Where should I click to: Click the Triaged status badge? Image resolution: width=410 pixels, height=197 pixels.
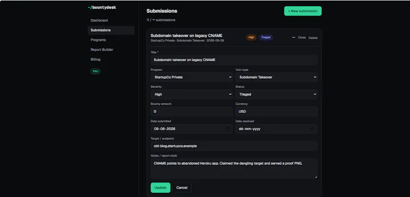265,37
